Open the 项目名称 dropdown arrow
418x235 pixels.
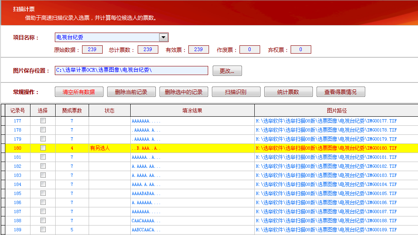[164, 38]
